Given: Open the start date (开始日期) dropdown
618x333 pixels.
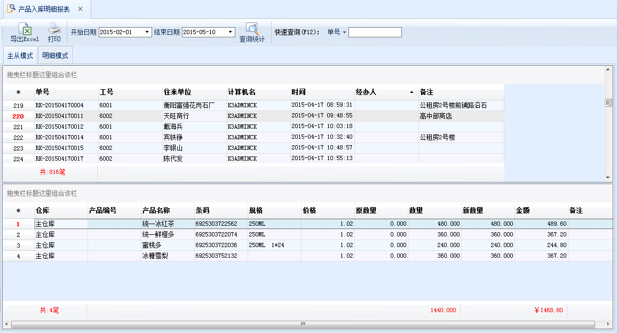Looking at the screenshot, I should point(148,32).
